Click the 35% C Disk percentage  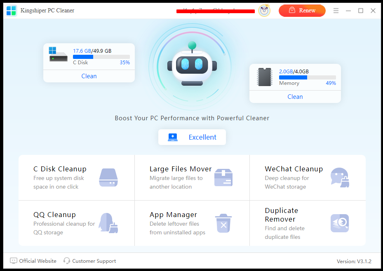[x=125, y=63]
